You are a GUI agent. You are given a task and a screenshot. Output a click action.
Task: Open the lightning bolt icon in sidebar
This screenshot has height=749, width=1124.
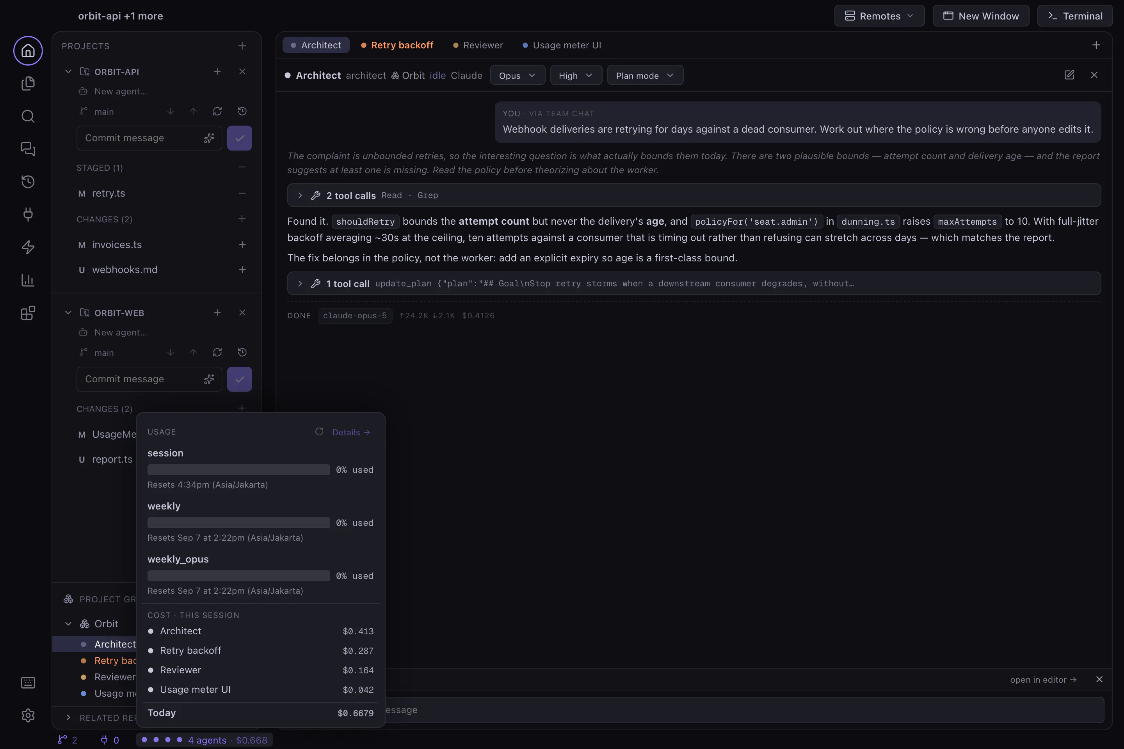click(28, 247)
